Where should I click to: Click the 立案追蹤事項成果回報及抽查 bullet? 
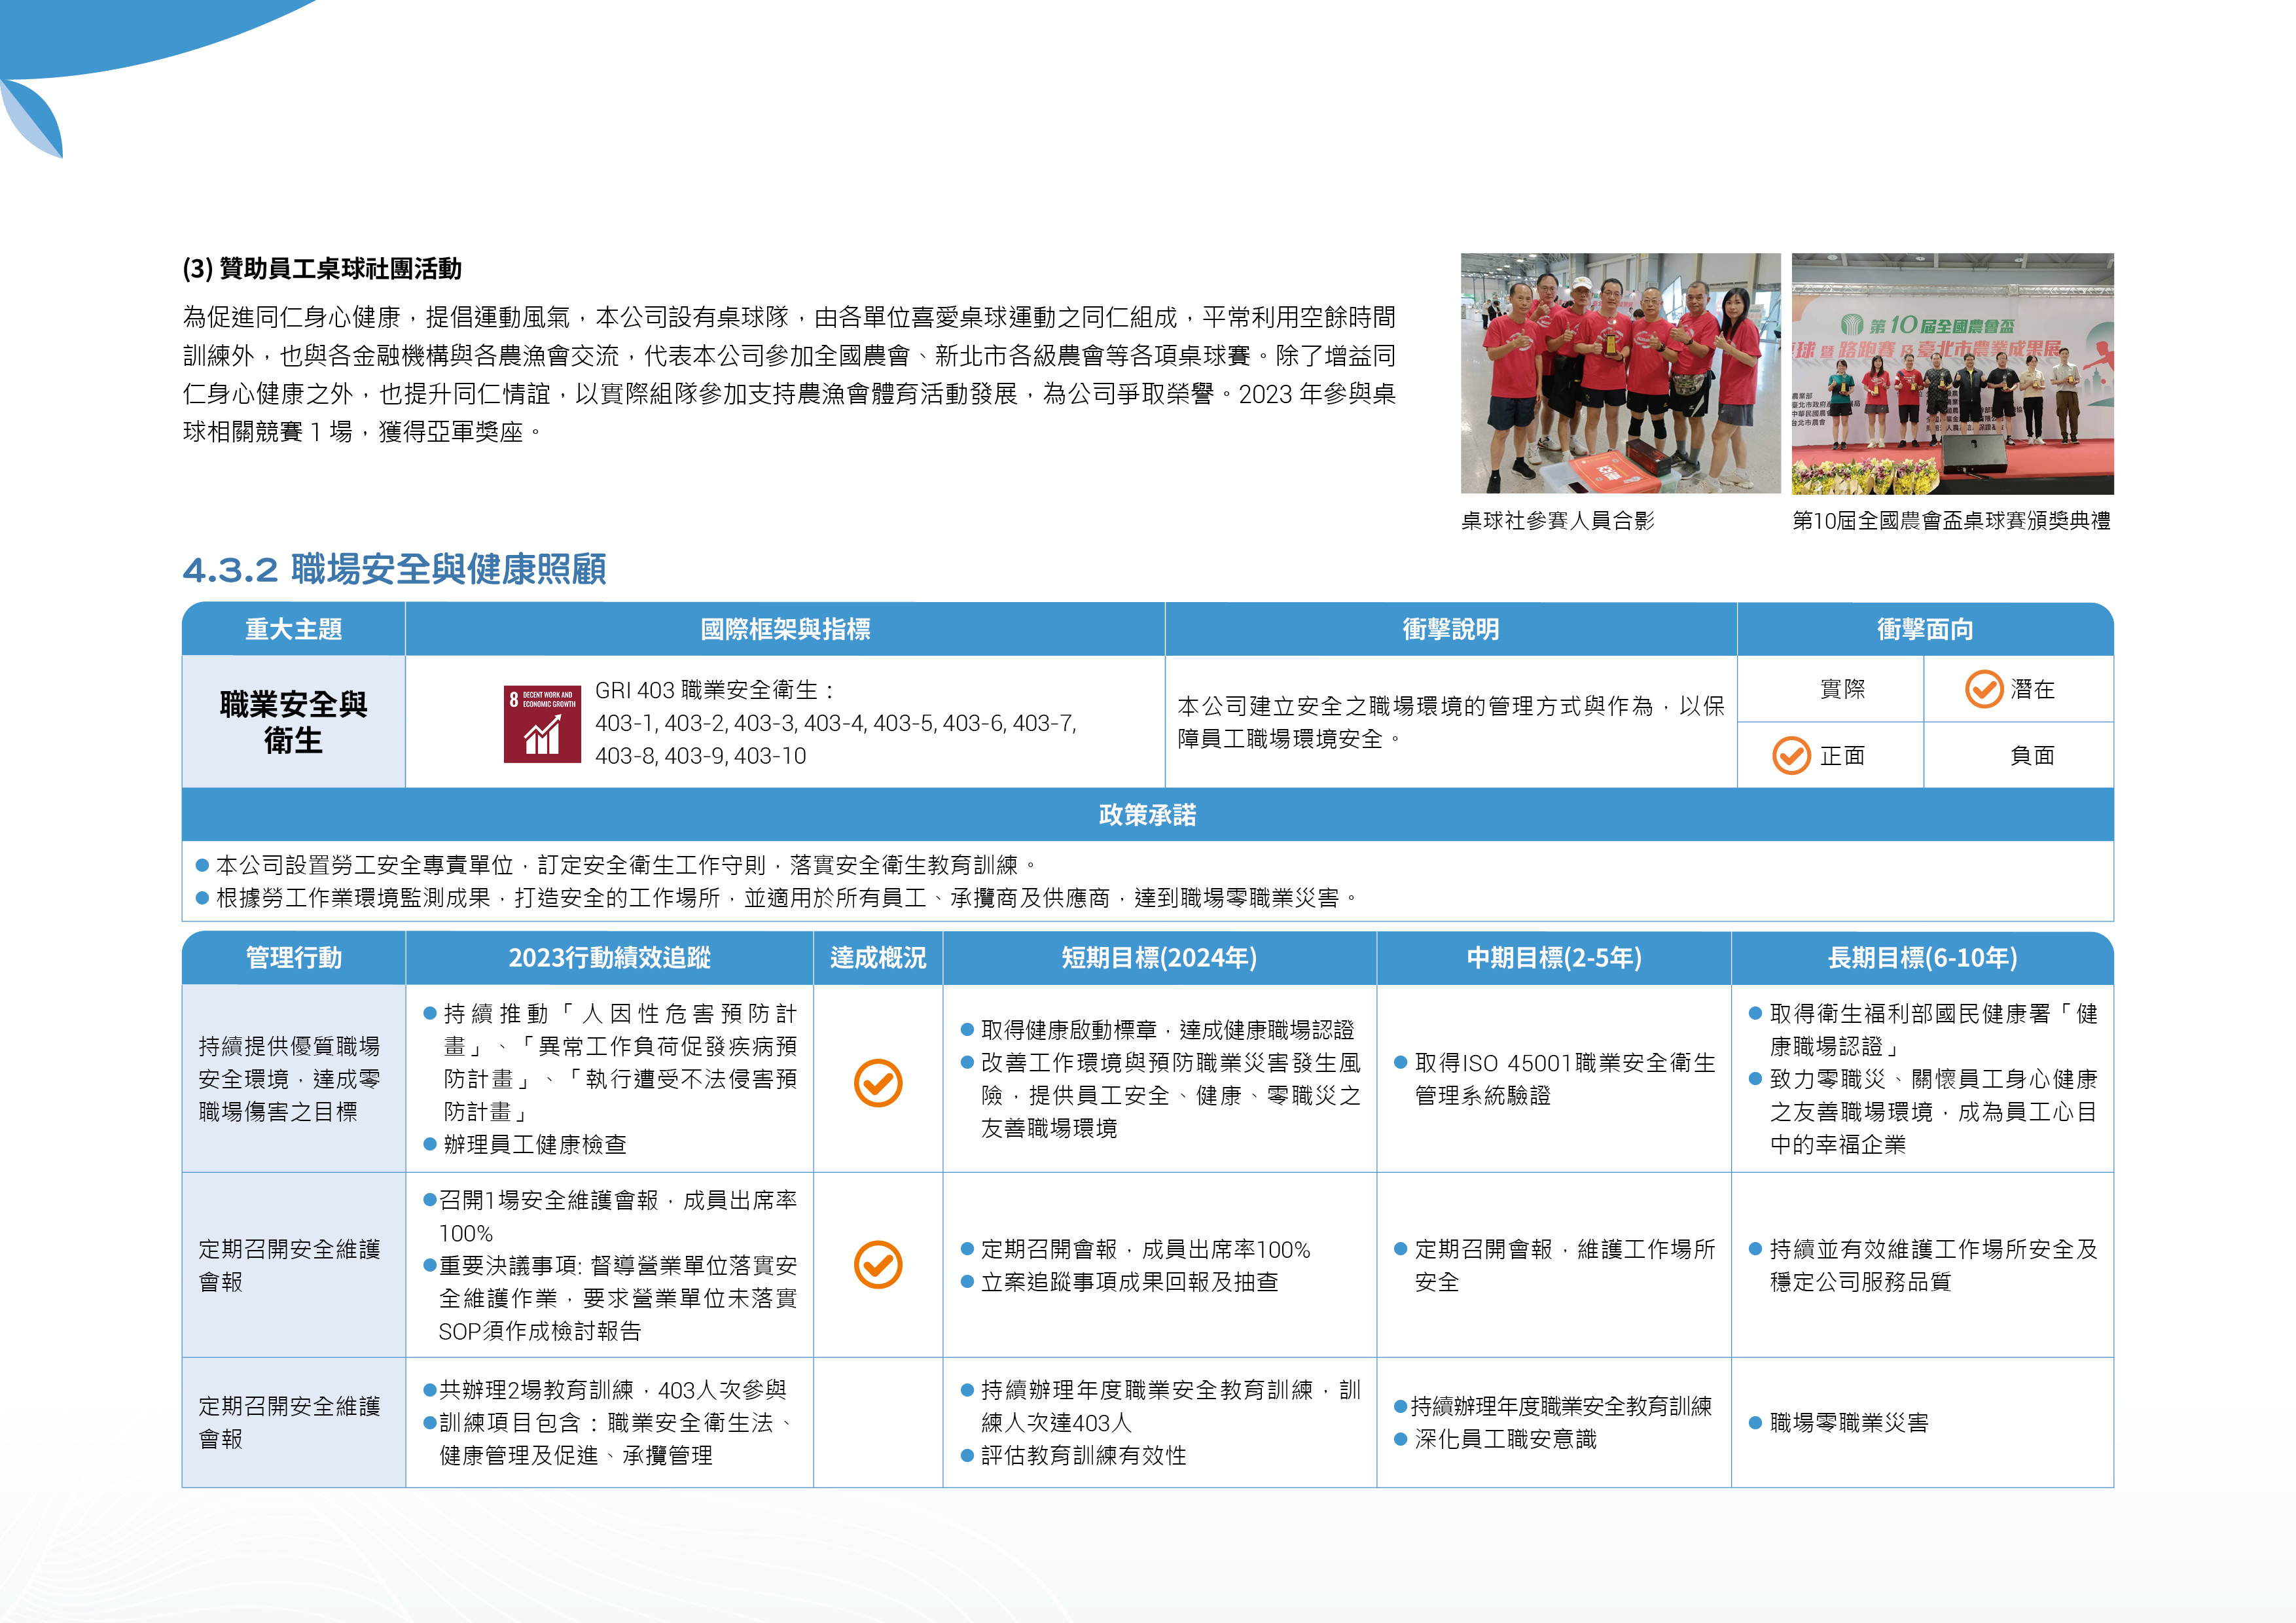coord(1120,1282)
